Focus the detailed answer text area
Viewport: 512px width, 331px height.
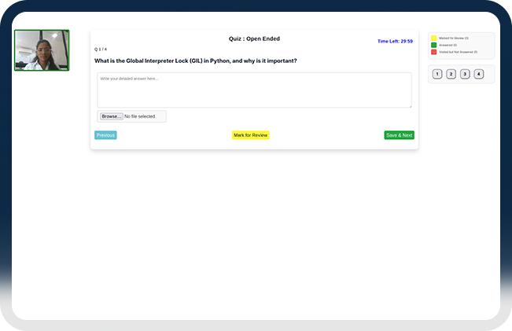(254, 90)
